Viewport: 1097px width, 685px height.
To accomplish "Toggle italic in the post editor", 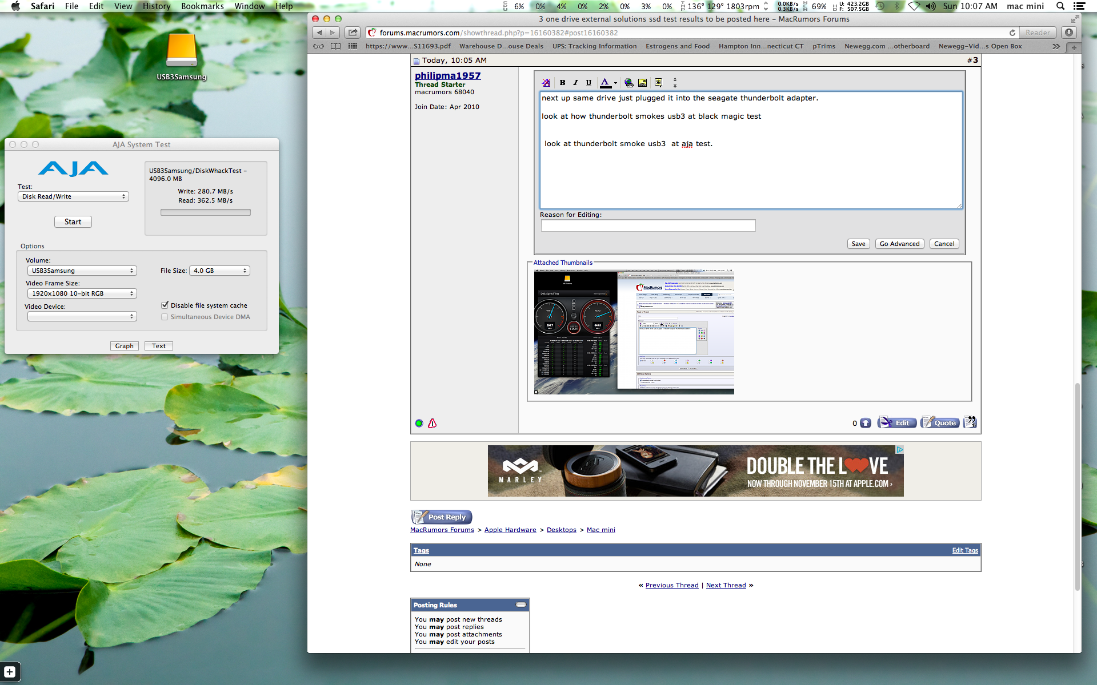I will [575, 83].
